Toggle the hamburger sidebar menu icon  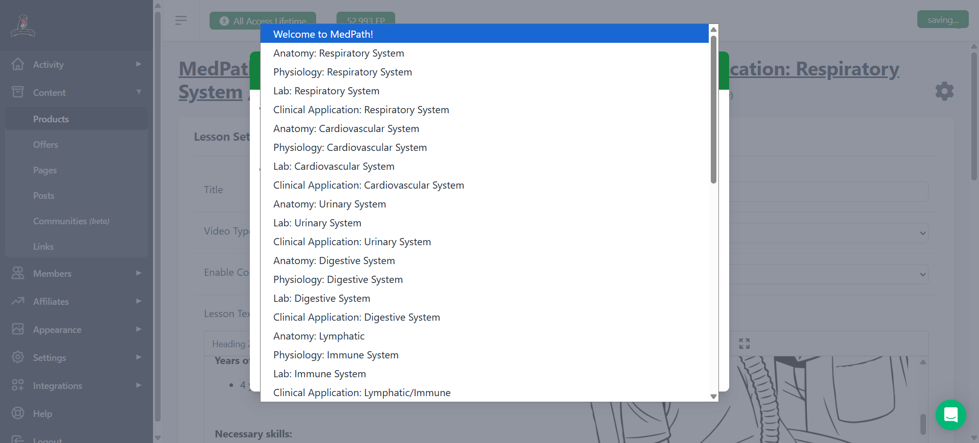(181, 20)
